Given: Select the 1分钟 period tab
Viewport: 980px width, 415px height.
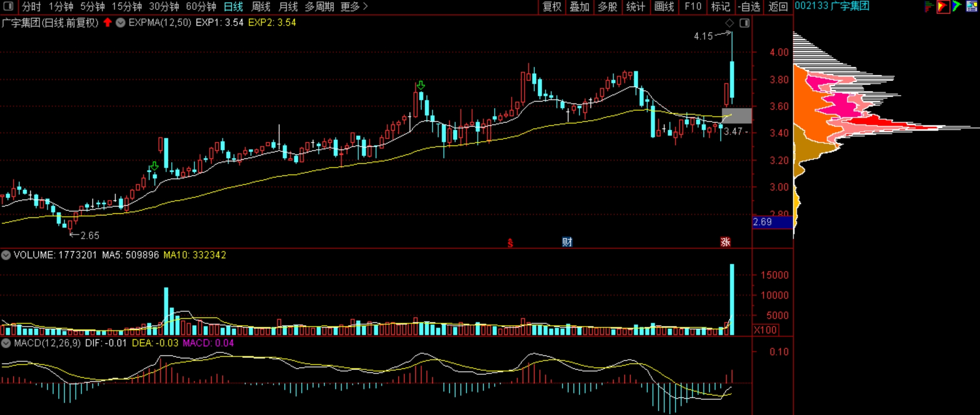Looking at the screenshot, I should click(61, 7).
